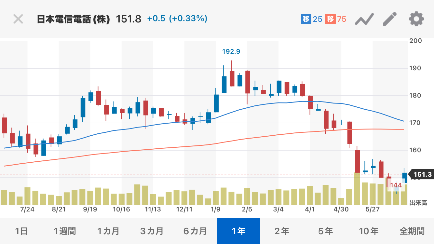Select the 1日 time range tab
This screenshot has width=434, height=244.
(x=21, y=231)
